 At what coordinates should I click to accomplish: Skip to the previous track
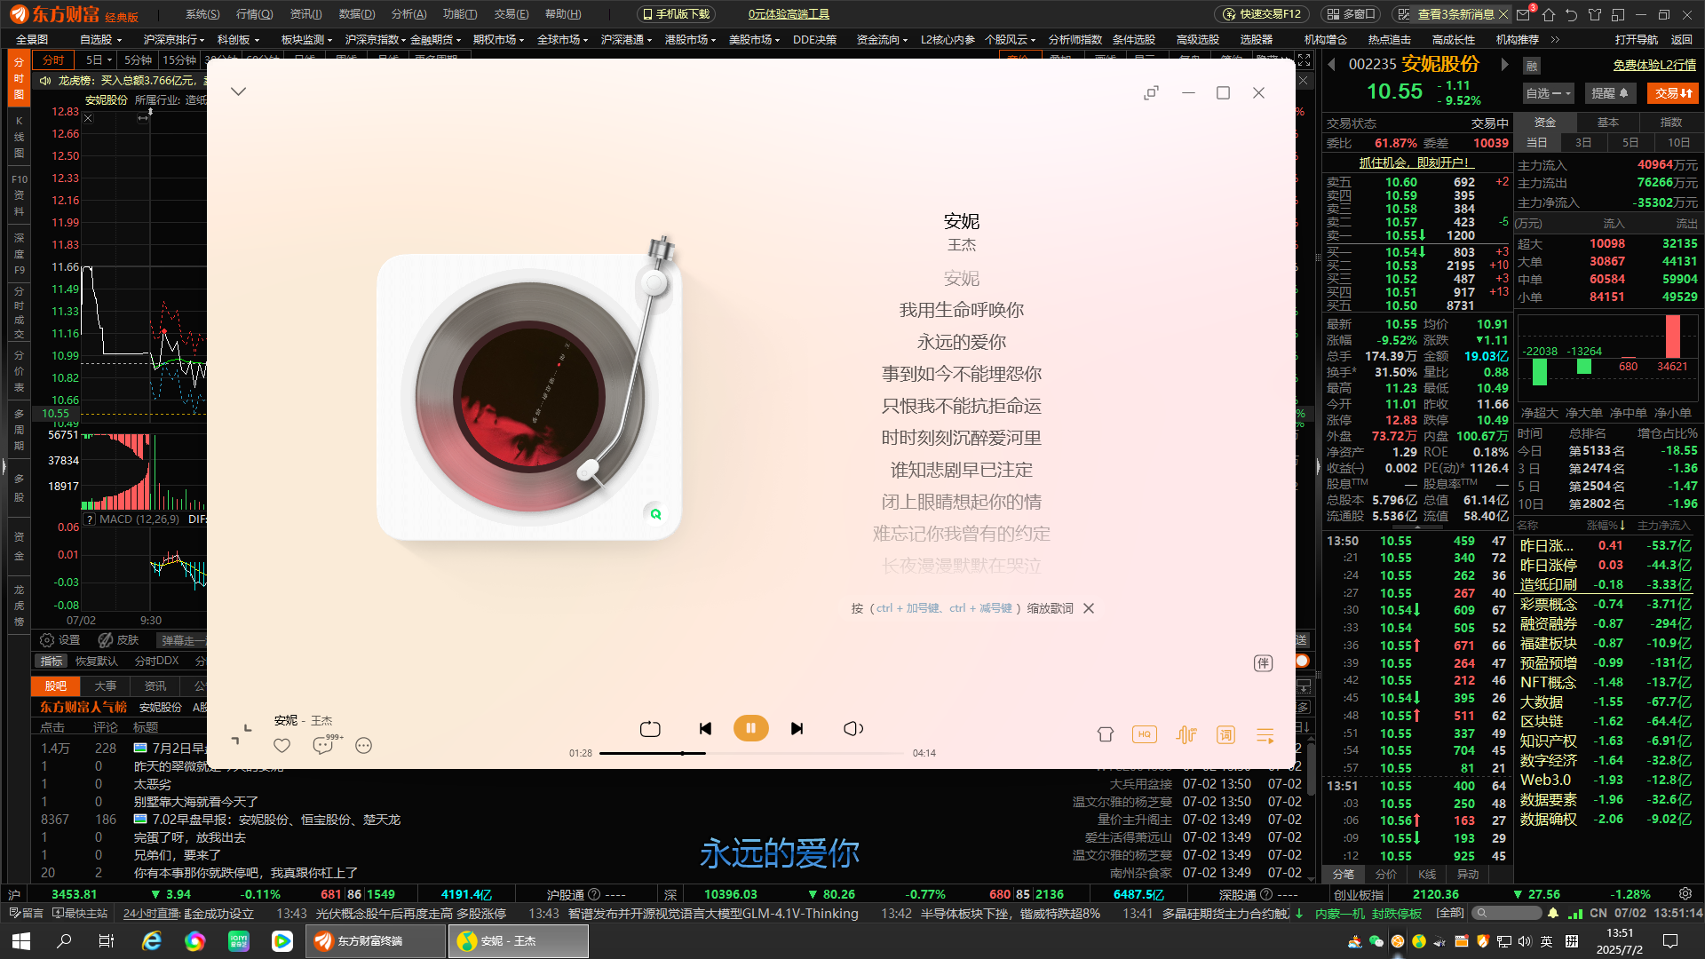coord(705,728)
